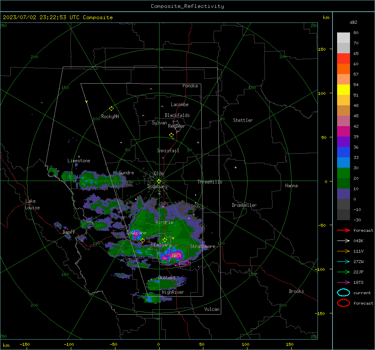Click the light gray 80 dBZ swatch
This screenshot has height=350, width=375.
(x=343, y=38)
